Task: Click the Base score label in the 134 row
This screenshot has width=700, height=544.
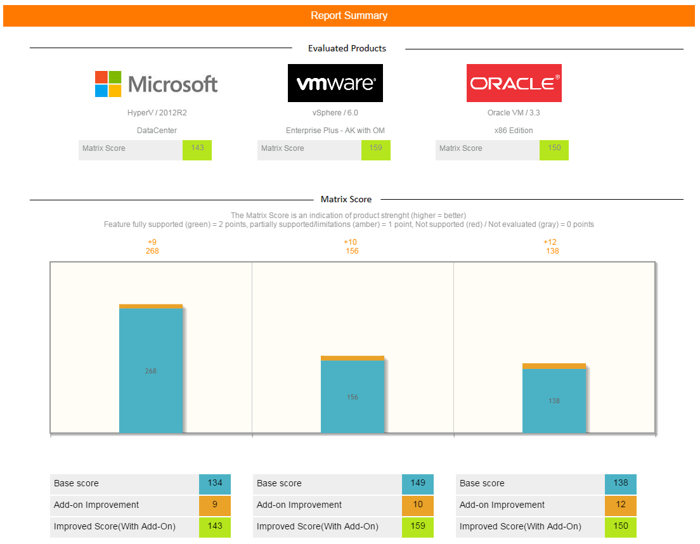Action: 76,483
